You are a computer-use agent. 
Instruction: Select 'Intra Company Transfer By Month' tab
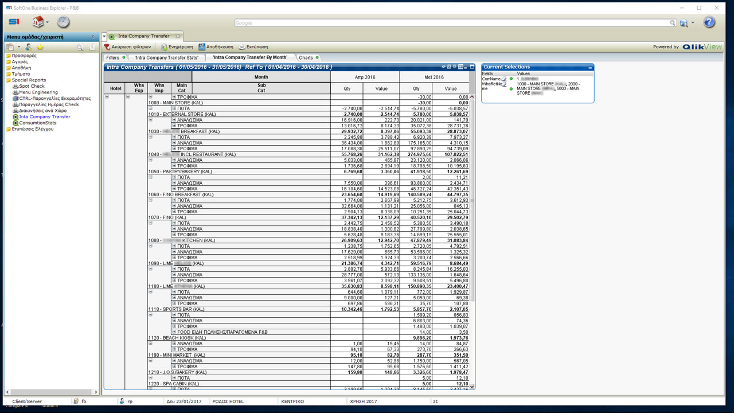(x=250, y=57)
